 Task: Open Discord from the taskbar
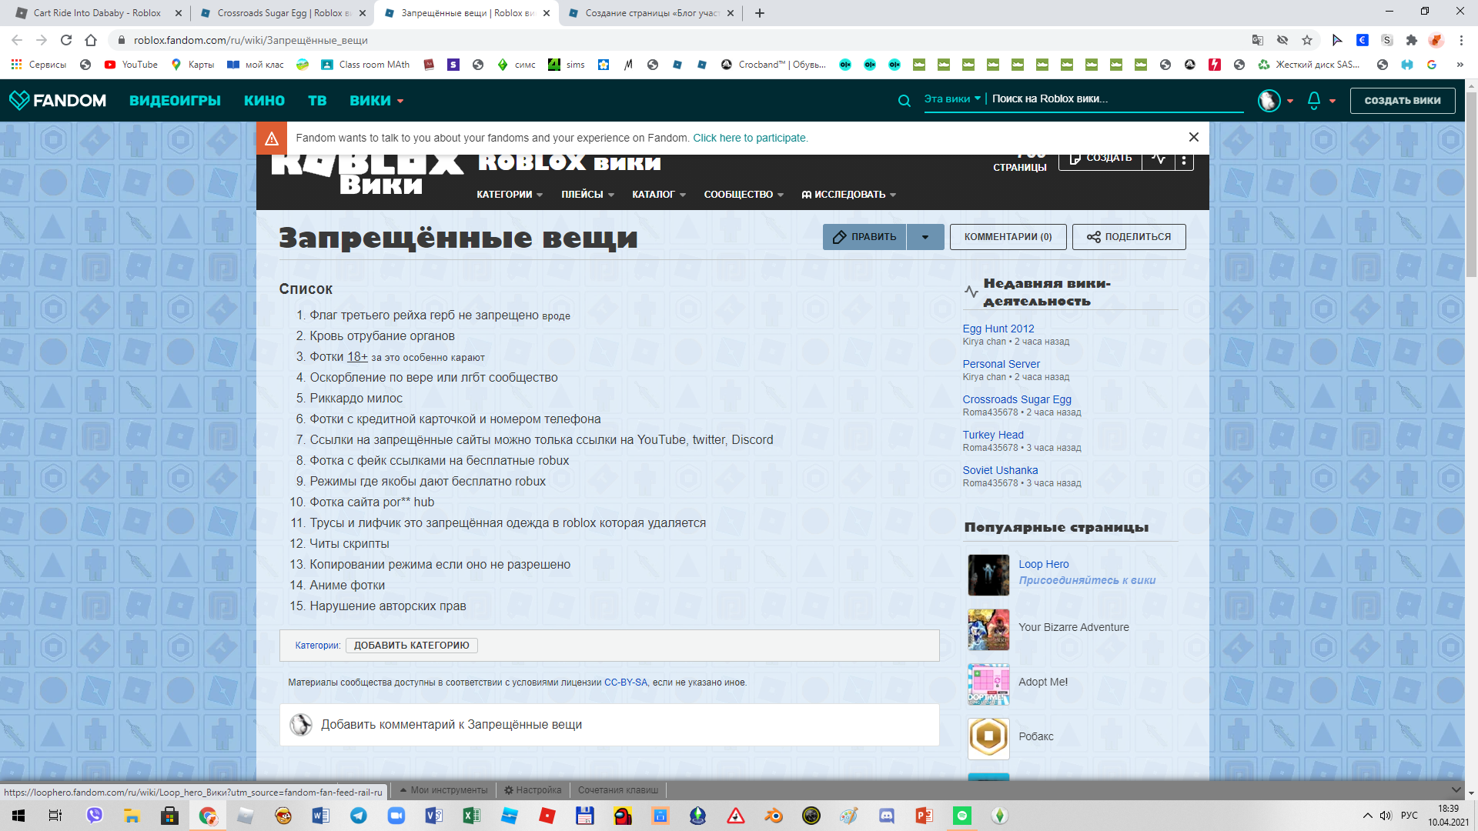[x=887, y=816]
